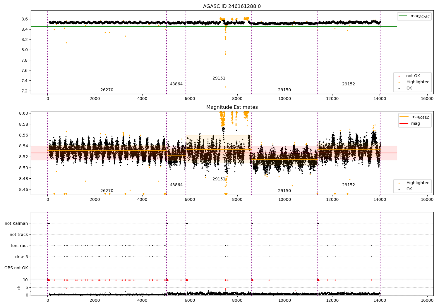Click obsid label 29152 in the top plot
The width and height of the screenshot is (439, 307).
[x=349, y=84]
